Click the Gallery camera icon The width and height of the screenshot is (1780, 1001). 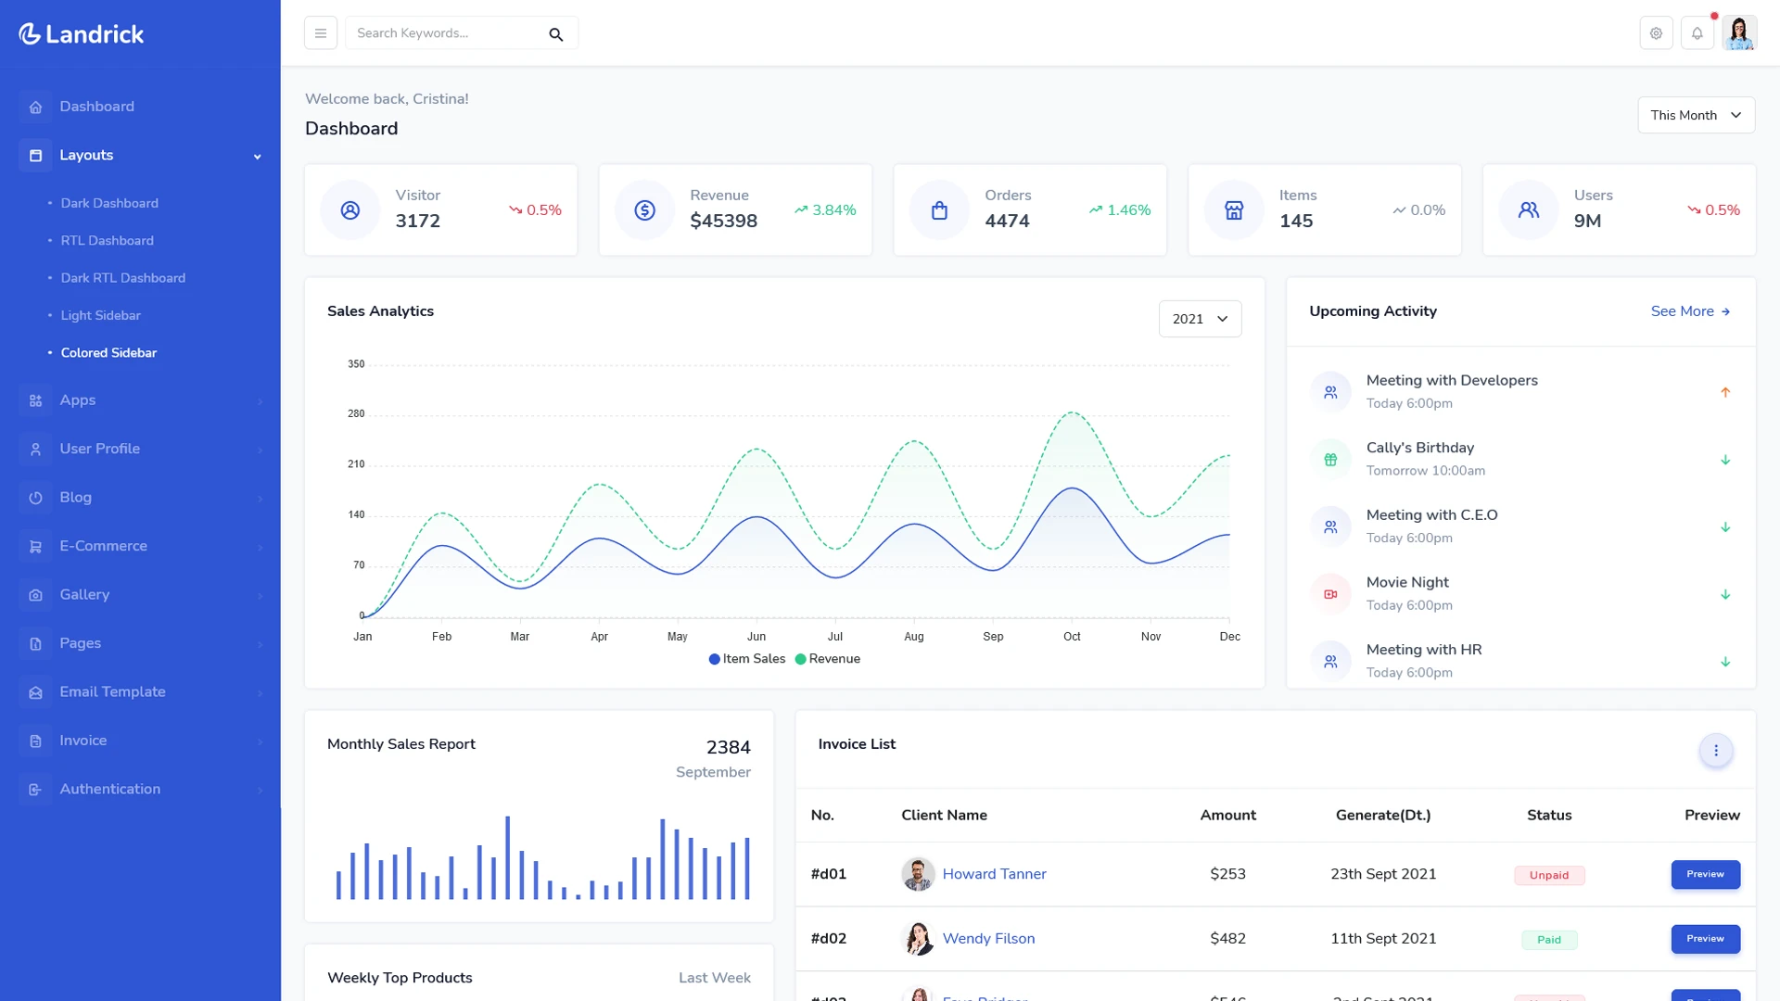(x=35, y=595)
